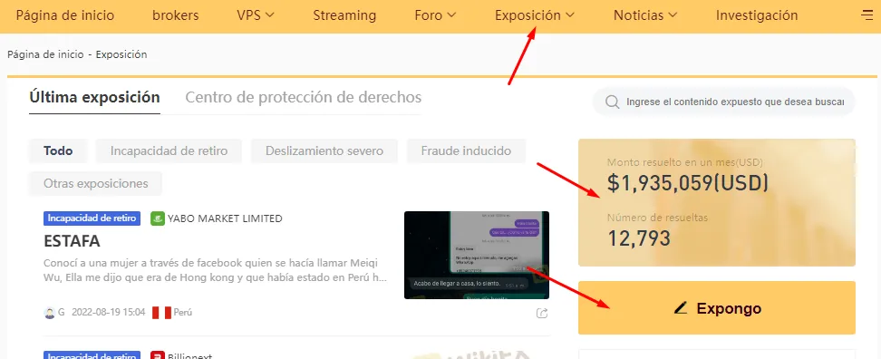Switch to Centro de protección de derechos tab

coord(304,98)
